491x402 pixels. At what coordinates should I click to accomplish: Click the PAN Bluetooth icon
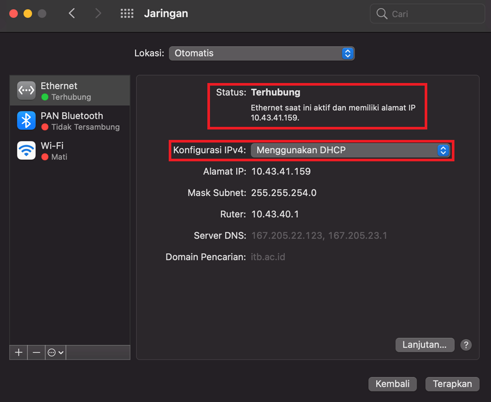26,121
